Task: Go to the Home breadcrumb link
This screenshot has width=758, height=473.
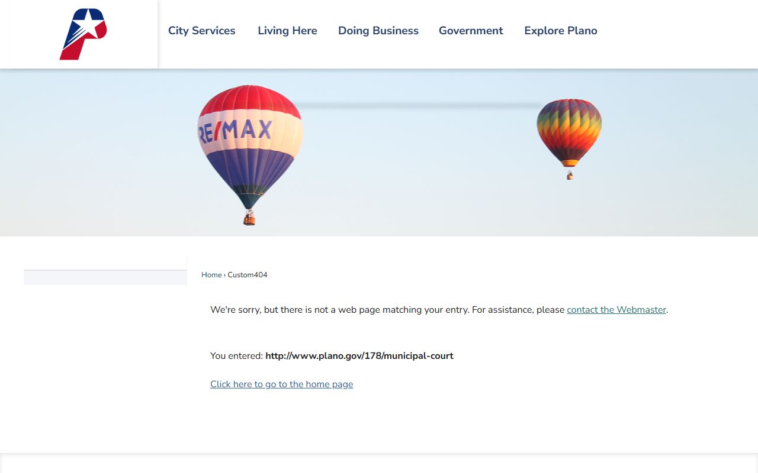Action: [x=211, y=275]
